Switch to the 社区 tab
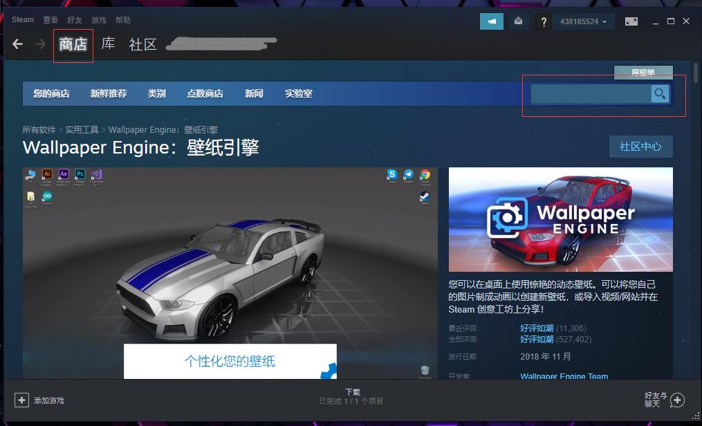This screenshot has width=702, height=426. click(142, 44)
